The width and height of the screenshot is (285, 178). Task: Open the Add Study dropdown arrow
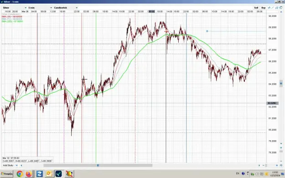coord(16,165)
